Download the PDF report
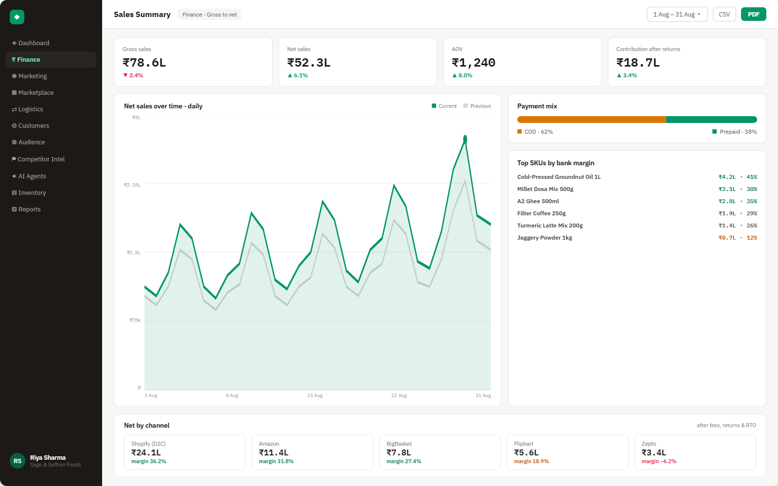The width and height of the screenshot is (778, 486). tap(754, 15)
